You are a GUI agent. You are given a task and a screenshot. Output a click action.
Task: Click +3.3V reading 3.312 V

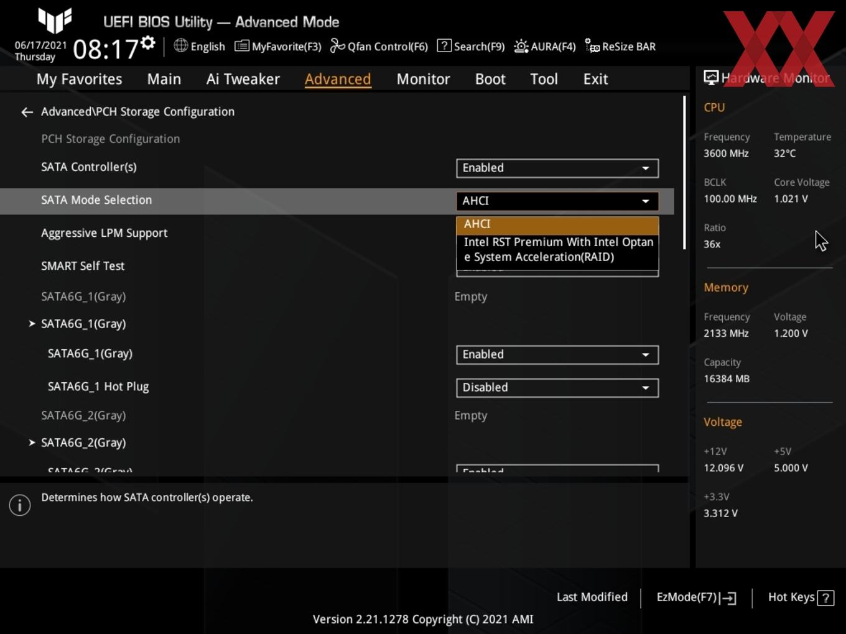click(720, 513)
